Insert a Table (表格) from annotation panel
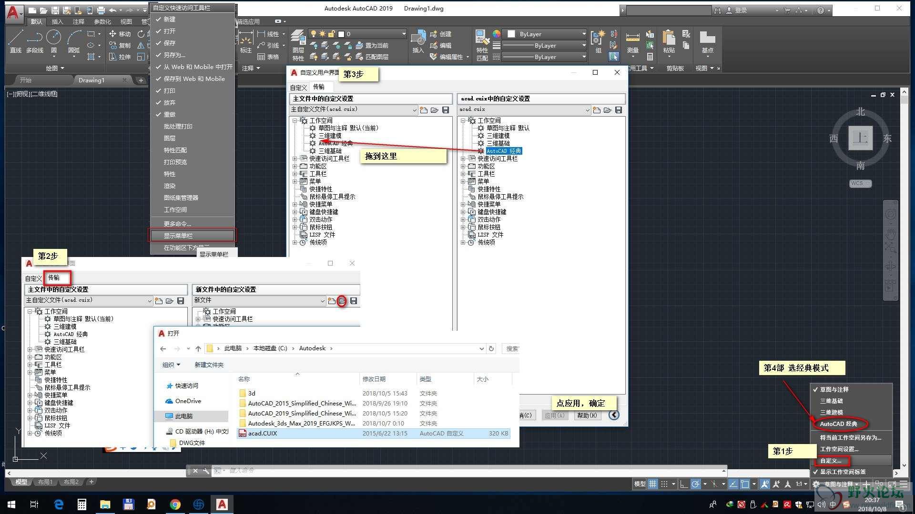This screenshot has height=514, width=915. pyautogui.click(x=268, y=57)
